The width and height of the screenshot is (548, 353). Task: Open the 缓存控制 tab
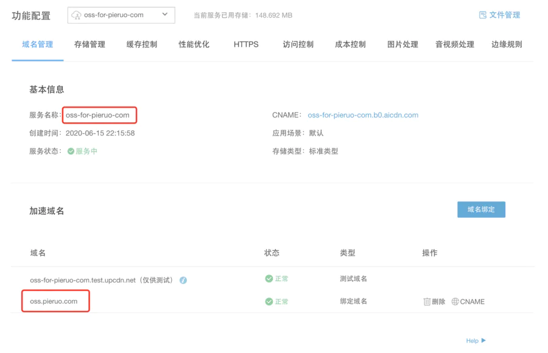point(141,44)
